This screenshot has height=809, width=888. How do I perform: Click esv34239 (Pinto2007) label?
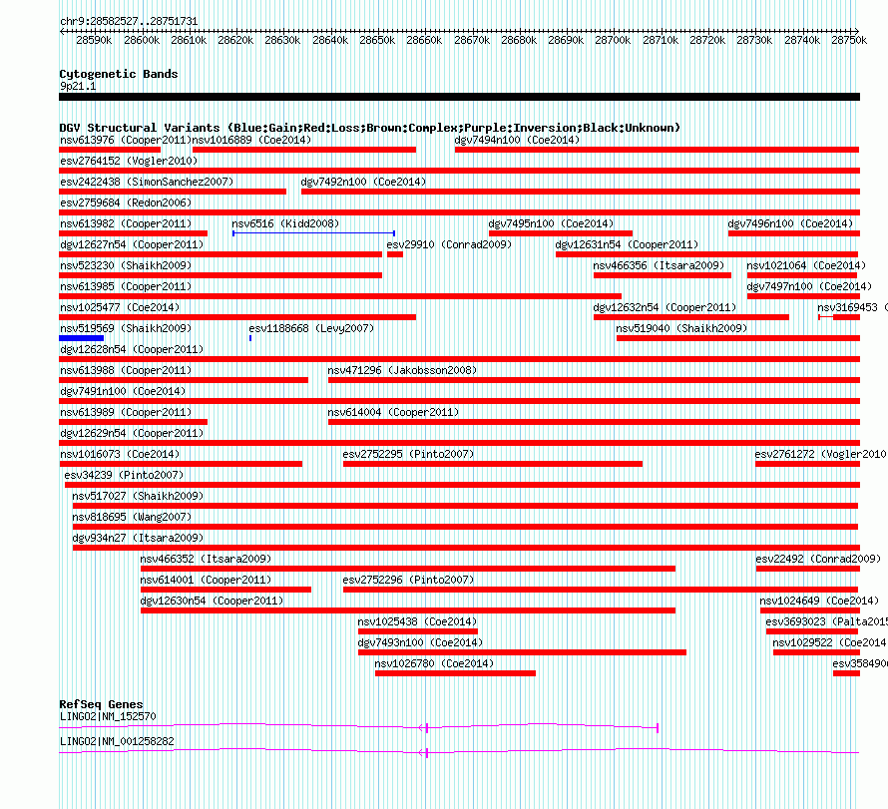(124, 475)
